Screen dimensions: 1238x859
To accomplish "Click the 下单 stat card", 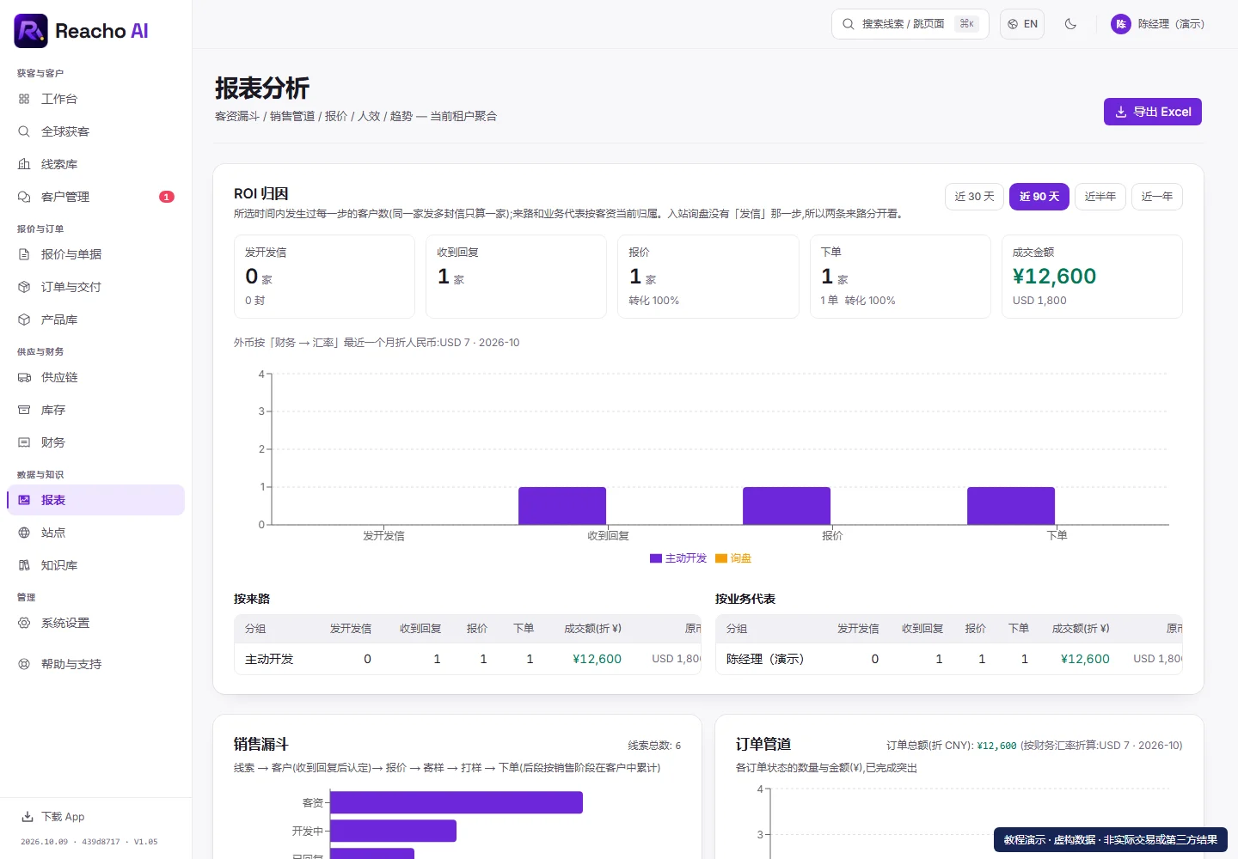I will click(900, 277).
